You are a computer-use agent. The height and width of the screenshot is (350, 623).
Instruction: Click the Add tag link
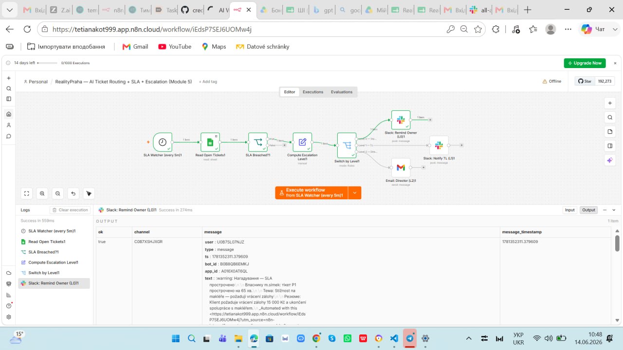click(x=208, y=82)
